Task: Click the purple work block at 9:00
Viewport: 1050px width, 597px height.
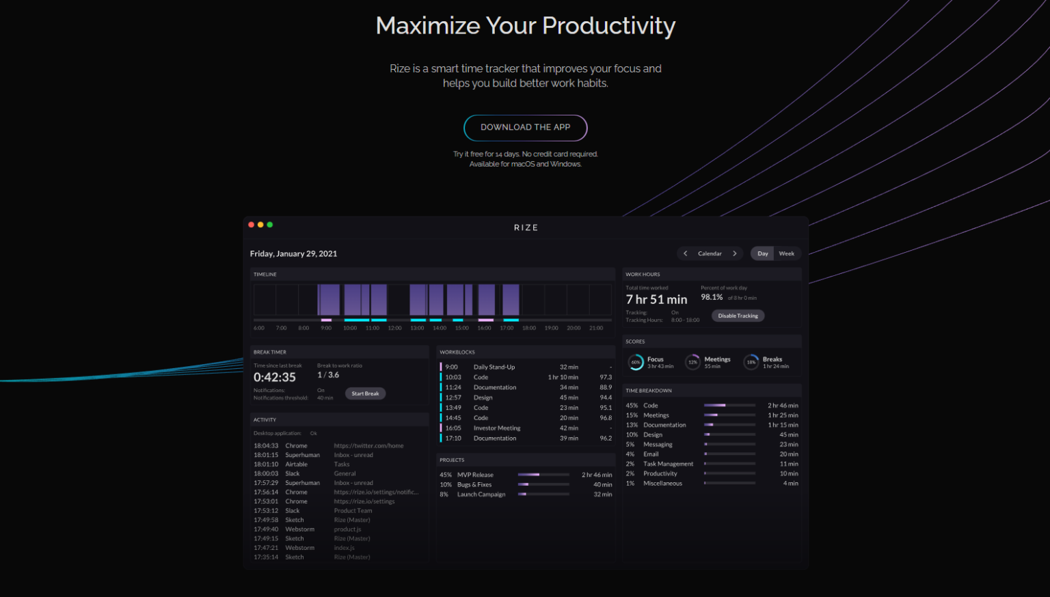Action: click(x=327, y=298)
